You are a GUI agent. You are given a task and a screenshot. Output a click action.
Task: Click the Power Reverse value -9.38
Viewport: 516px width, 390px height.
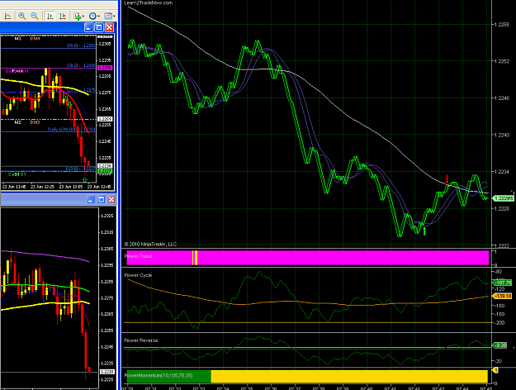pyautogui.click(x=499, y=345)
